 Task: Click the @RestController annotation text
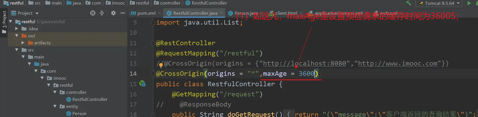pyautogui.click(x=186, y=43)
